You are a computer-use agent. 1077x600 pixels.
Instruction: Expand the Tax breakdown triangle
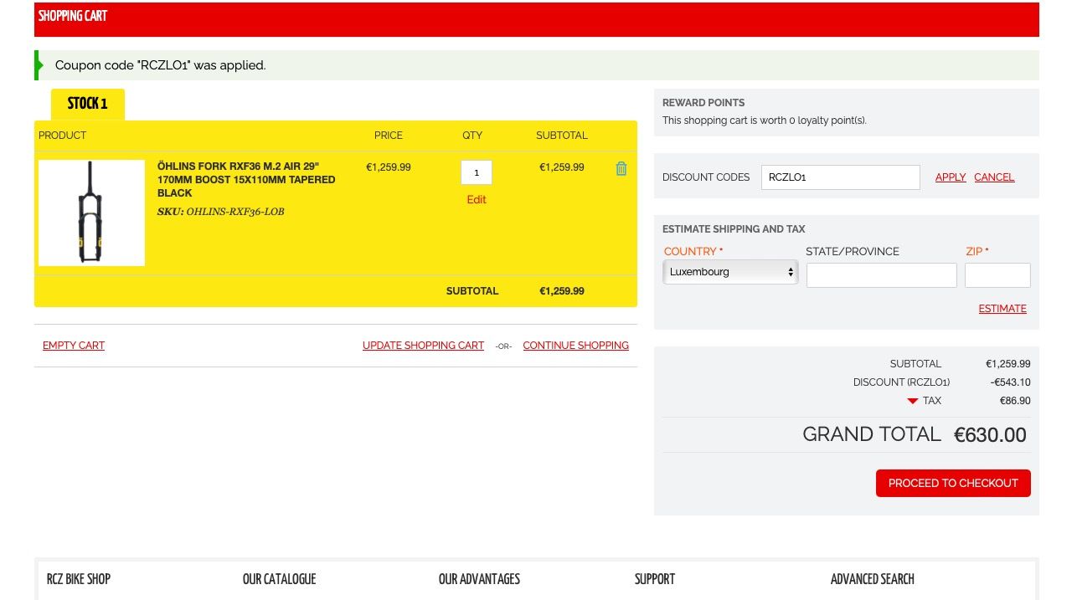point(913,402)
